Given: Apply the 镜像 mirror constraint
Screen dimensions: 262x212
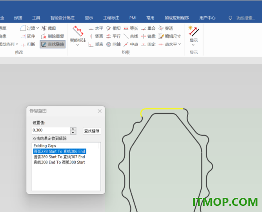Looking at the screenshot, I should point(148,36).
